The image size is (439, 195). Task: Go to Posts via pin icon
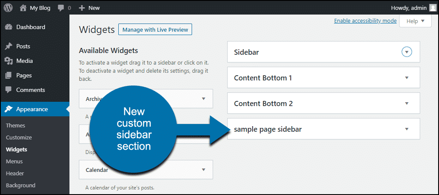[x=9, y=46]
